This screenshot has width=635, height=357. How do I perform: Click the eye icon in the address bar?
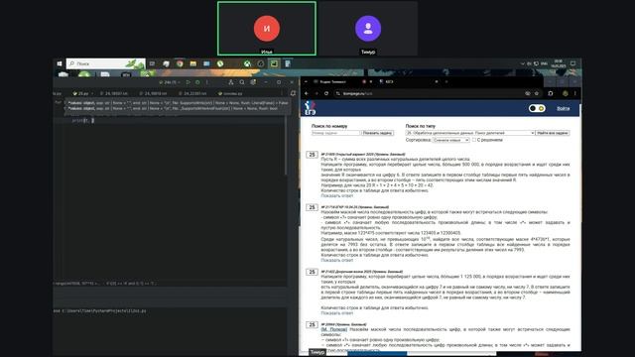528,93
